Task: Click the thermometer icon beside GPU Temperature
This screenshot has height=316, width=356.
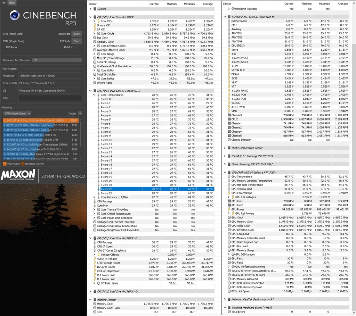Action: (229, 177)
